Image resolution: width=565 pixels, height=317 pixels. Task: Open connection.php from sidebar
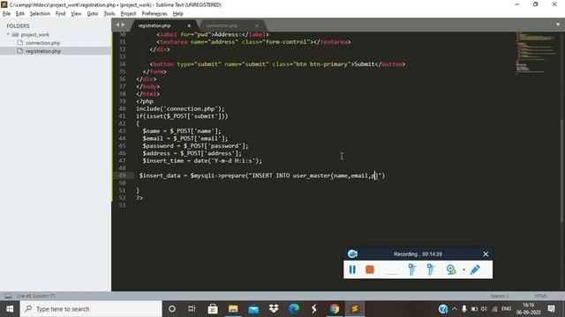click(43, 43)
